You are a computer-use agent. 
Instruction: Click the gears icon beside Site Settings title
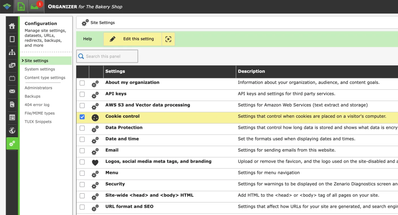85,22
